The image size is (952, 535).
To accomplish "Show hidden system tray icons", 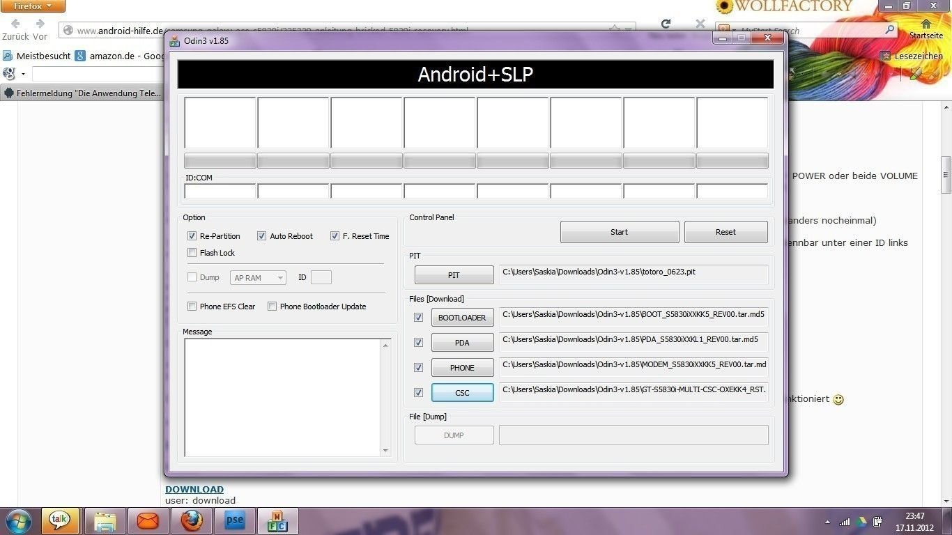I will point(827,522).
